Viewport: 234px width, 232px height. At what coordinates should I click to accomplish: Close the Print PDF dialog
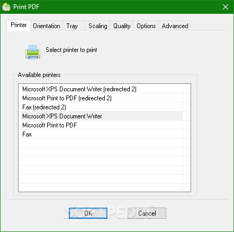pos(226,7)
